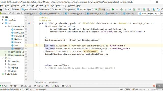Expand the values folder

click(x=6, y=71)
